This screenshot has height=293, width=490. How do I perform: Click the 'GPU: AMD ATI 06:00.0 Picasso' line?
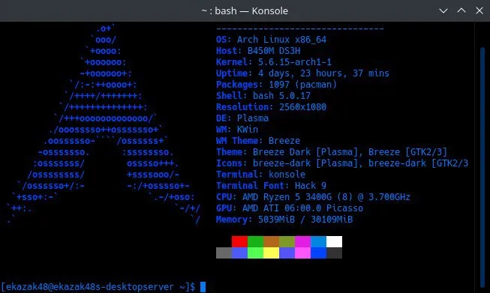click(290, 208)
